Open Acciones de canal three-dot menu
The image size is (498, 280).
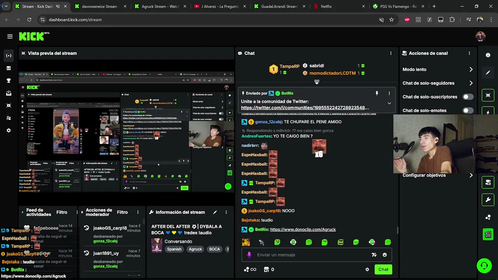469,53
